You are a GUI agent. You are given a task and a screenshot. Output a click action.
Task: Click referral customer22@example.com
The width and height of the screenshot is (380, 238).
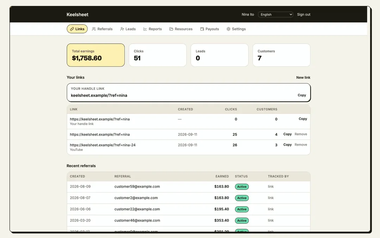137,209
